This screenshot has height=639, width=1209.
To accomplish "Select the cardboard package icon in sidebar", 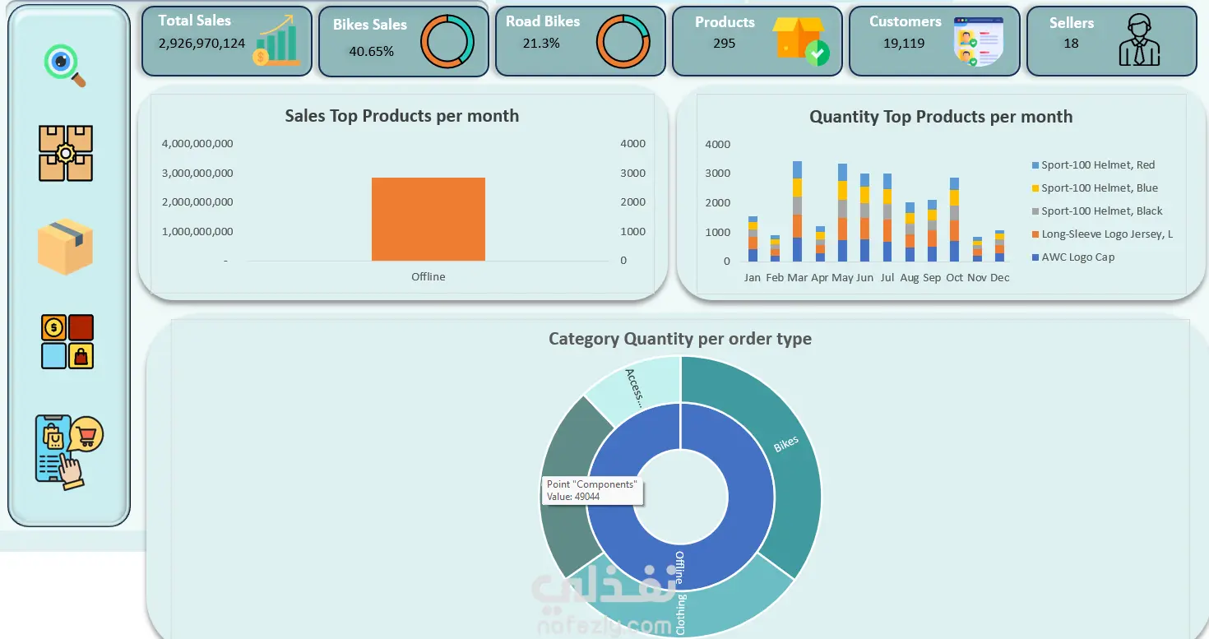I will pos(66,246).
